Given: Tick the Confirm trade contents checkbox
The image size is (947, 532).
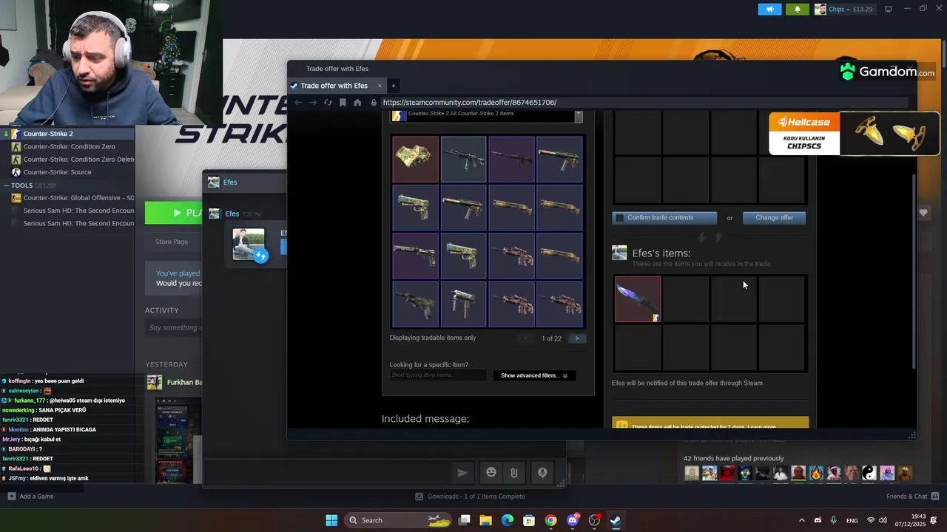Looking at the screenshot, I should (x=620, y=218).
